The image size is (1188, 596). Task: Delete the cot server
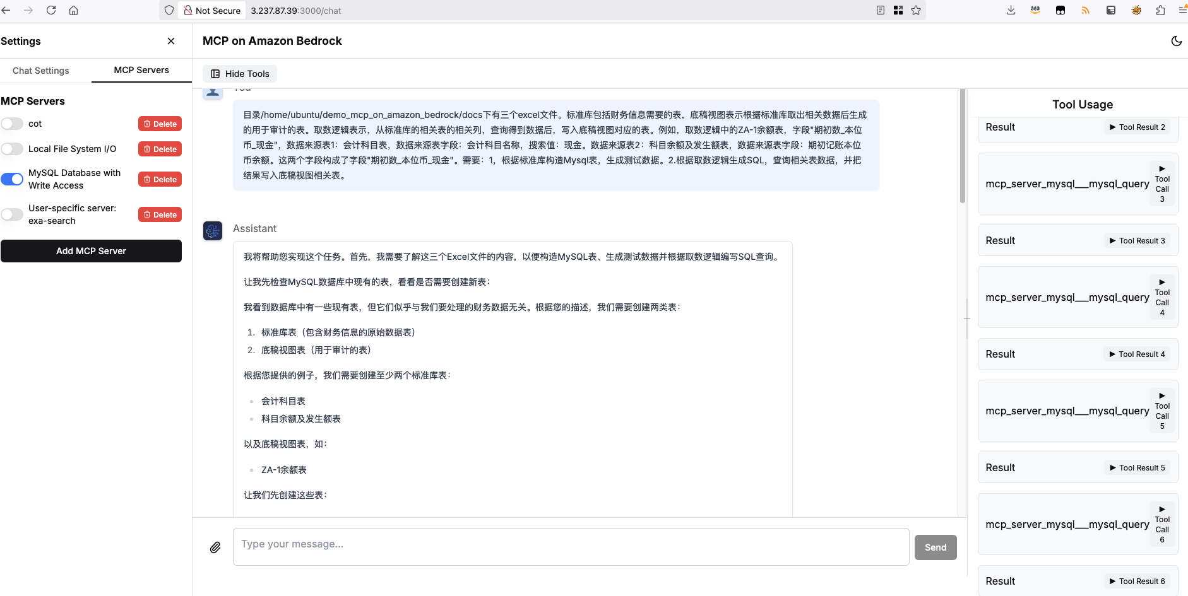(x=160, y=124)
